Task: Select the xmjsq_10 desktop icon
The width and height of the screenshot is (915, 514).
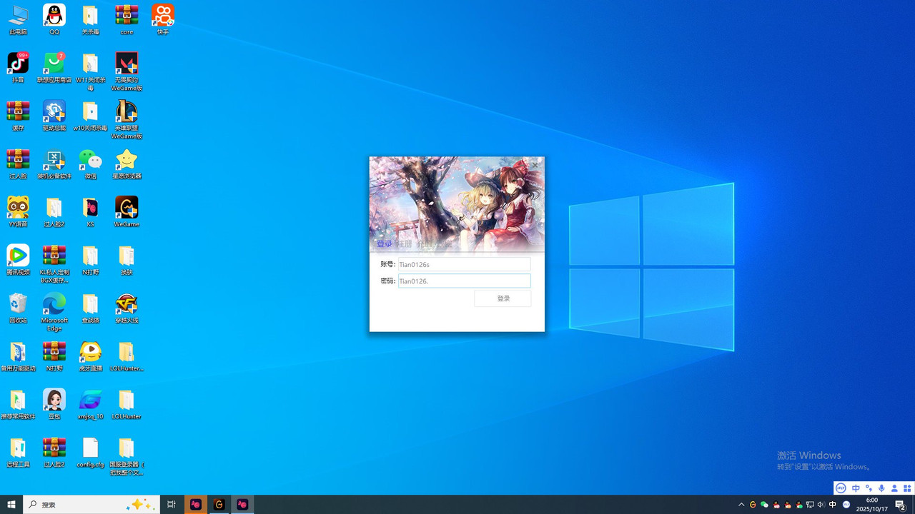Action: 90,403
